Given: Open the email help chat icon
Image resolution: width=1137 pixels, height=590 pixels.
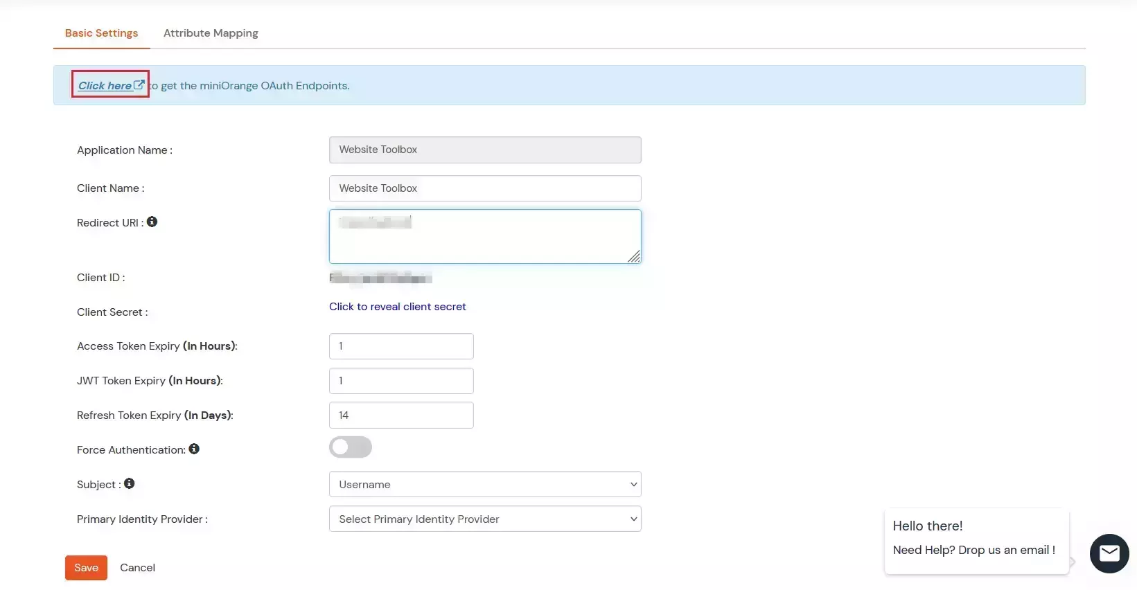Looking at the screenshot, I should coord(1109,553).
